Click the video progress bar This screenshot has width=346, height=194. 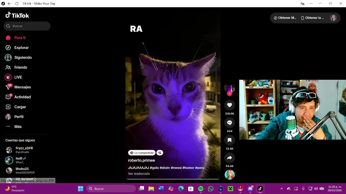tap(173, 179)
